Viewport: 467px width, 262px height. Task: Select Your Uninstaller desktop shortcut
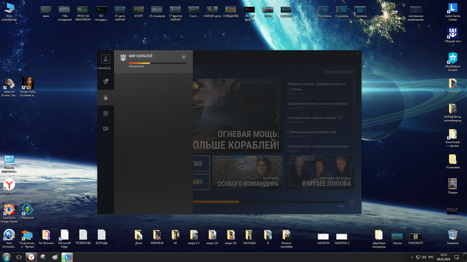[x=9, y=239]
